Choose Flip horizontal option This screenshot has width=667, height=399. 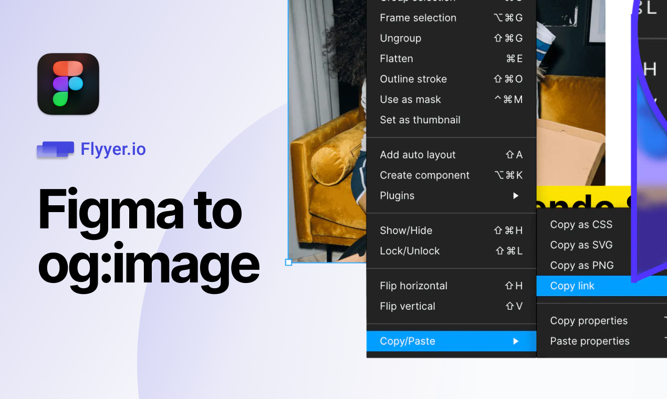pos(451,286)
